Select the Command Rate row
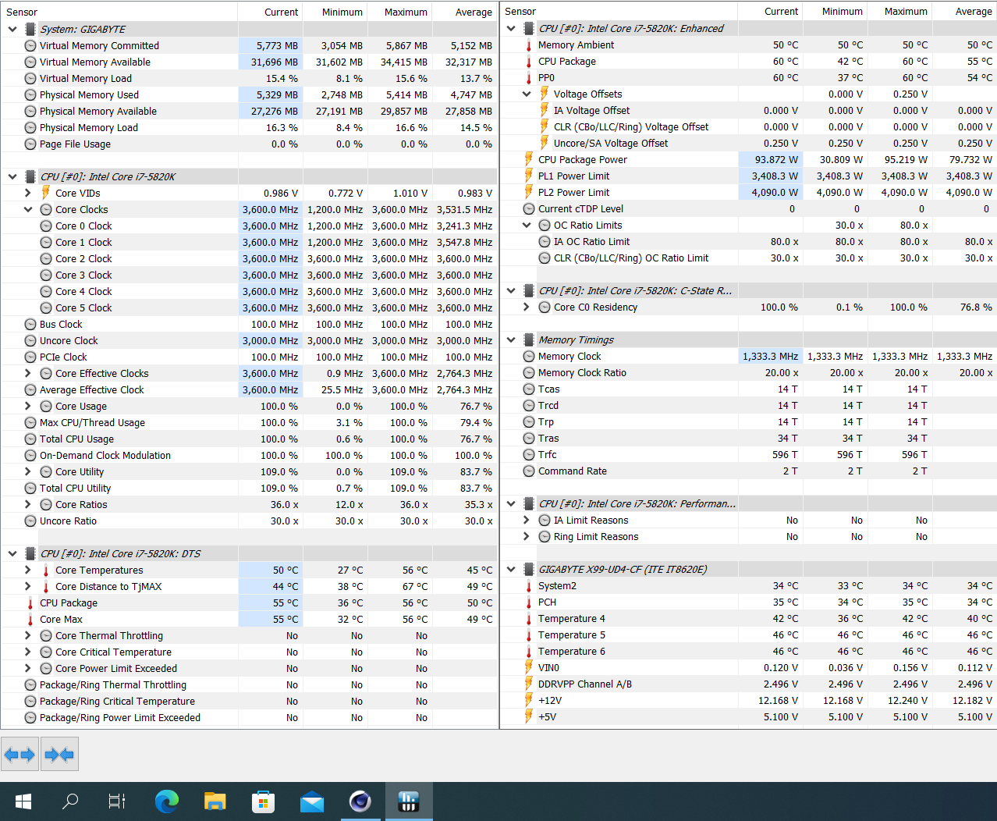997x821 pixels. coord(749,471)
